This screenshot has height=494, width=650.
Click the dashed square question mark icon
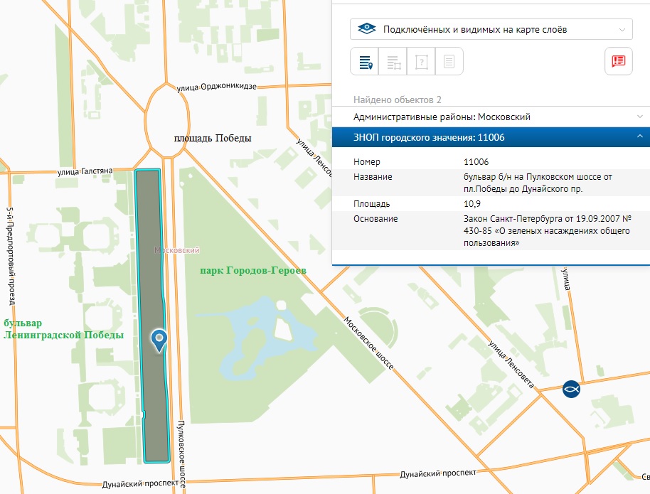pyautogui.click(x=421, y=61)
